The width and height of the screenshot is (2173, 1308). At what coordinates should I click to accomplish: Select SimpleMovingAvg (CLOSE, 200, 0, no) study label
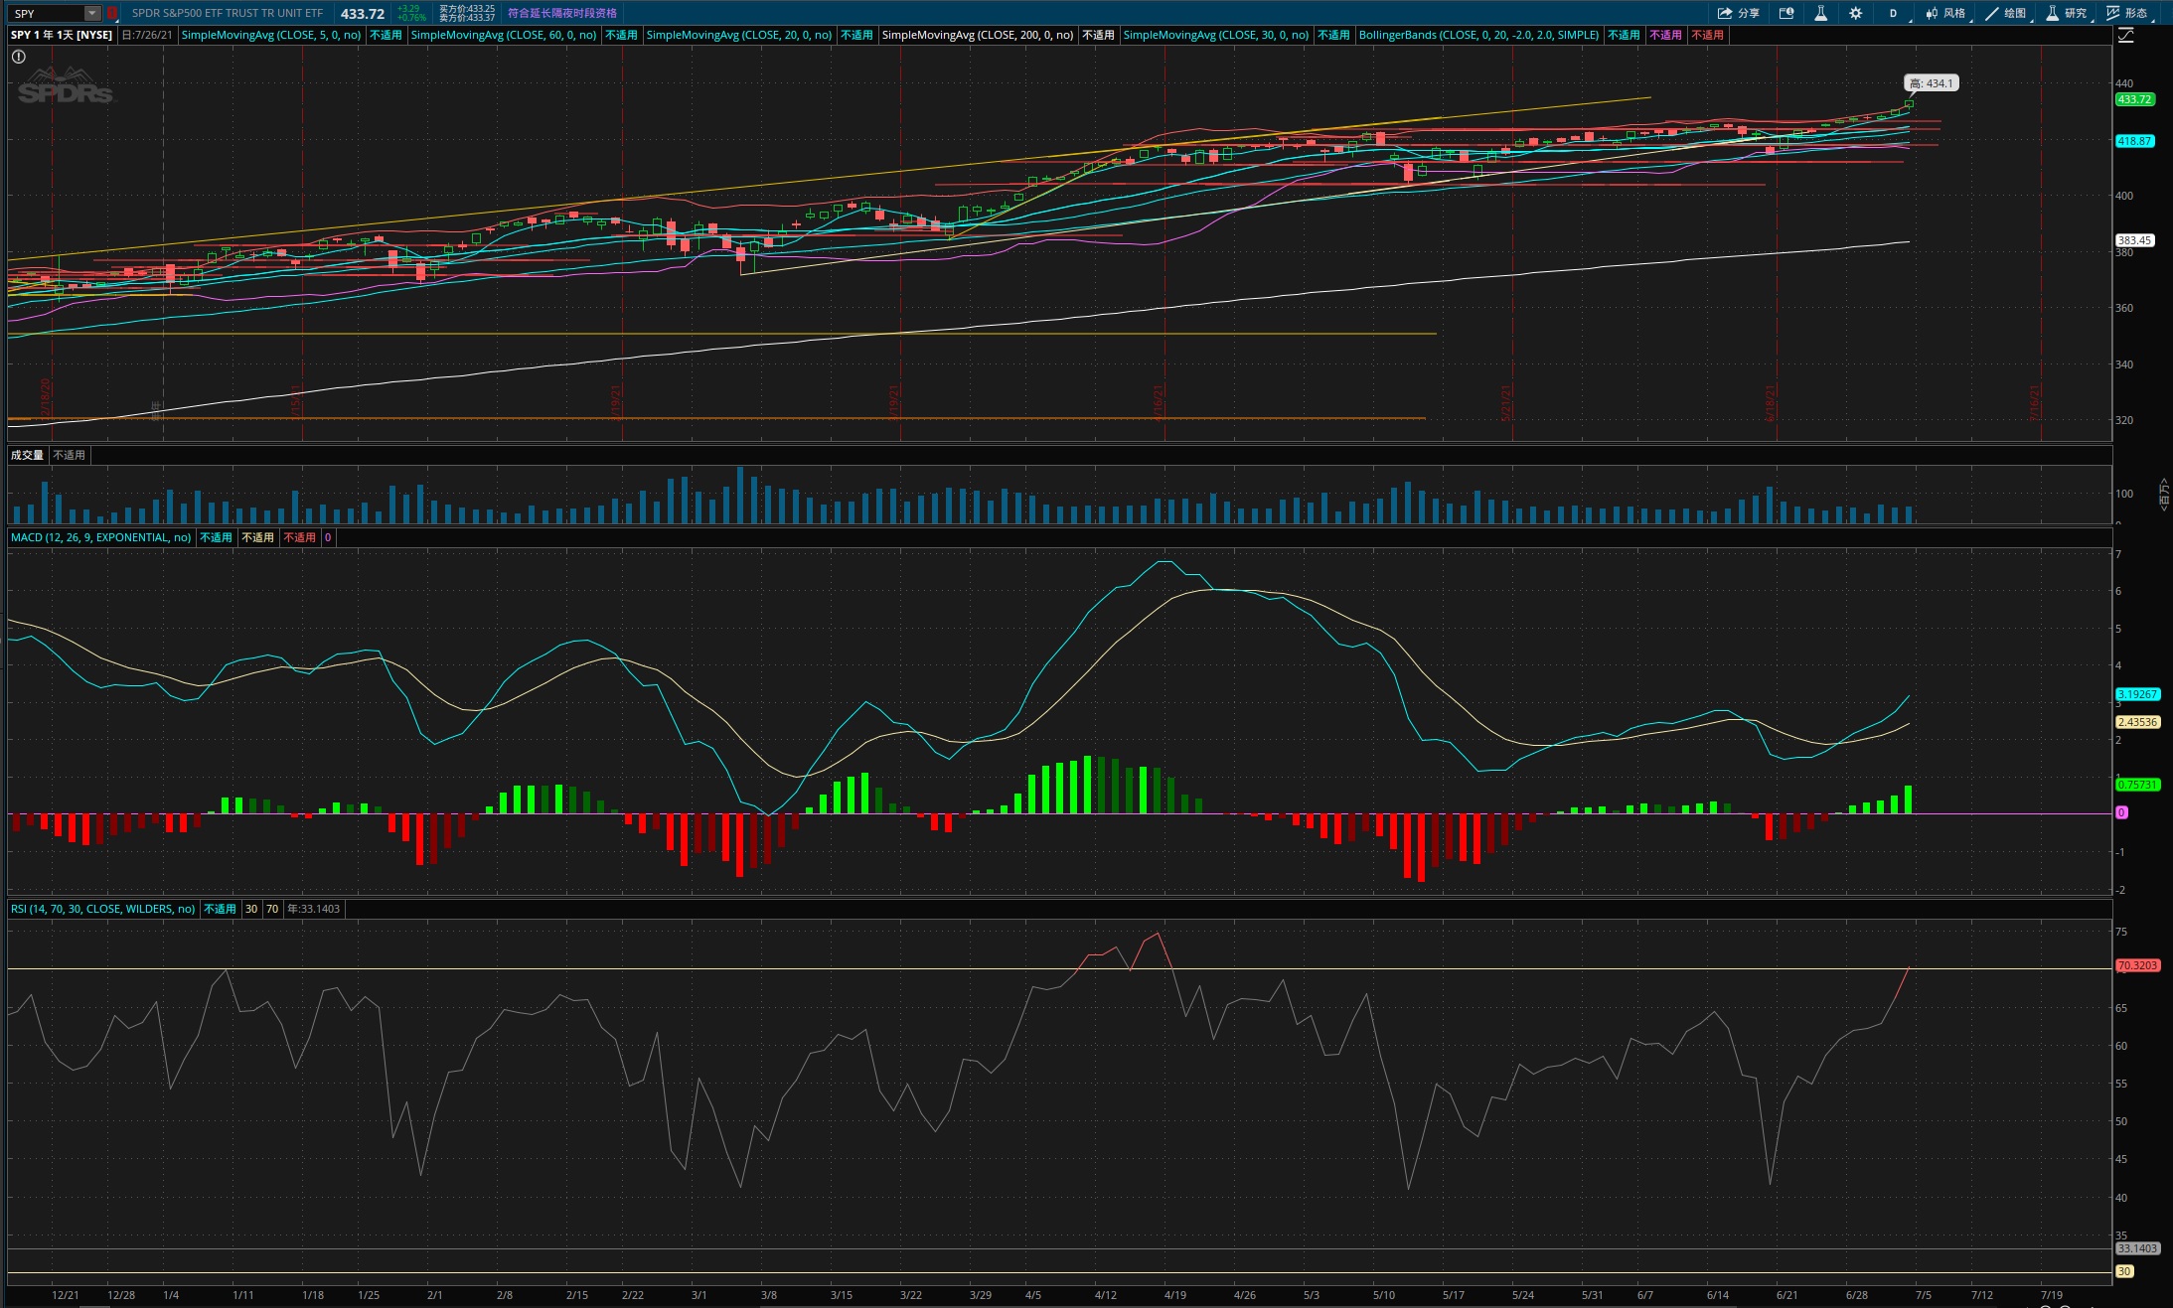coord(978,35)
